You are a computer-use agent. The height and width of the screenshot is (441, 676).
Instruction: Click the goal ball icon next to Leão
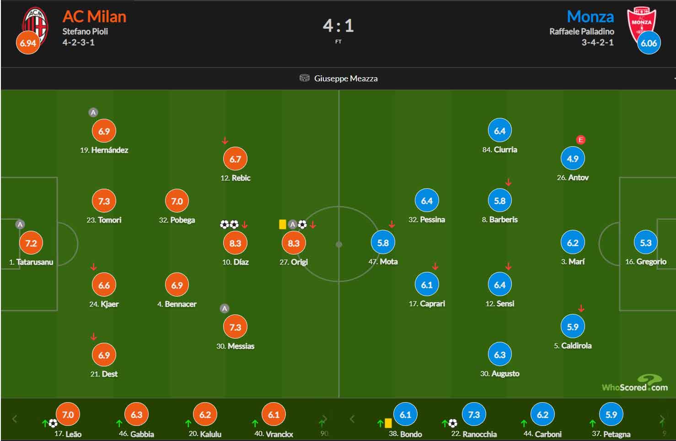pos(53,424)
